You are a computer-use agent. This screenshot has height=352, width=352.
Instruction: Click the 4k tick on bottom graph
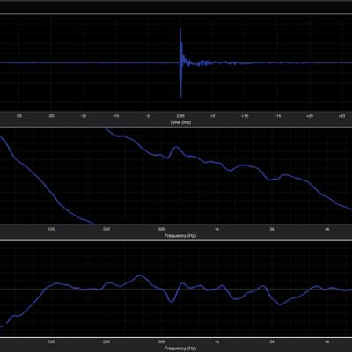coord(327,342)
